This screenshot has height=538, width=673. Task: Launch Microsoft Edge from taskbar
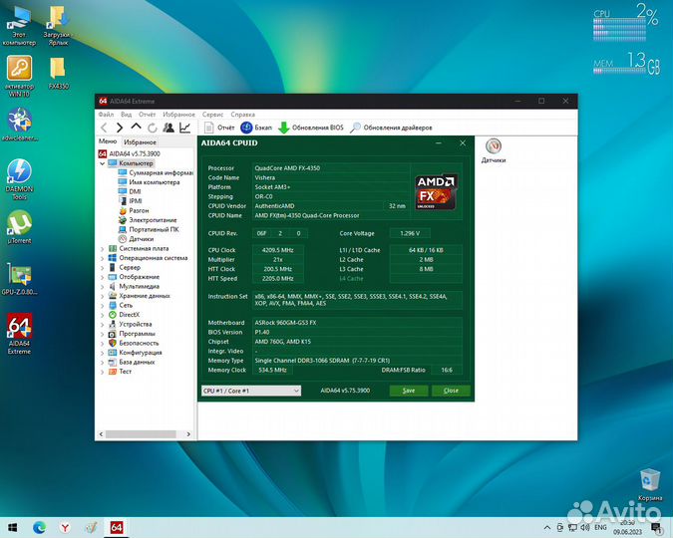point(39,527)
